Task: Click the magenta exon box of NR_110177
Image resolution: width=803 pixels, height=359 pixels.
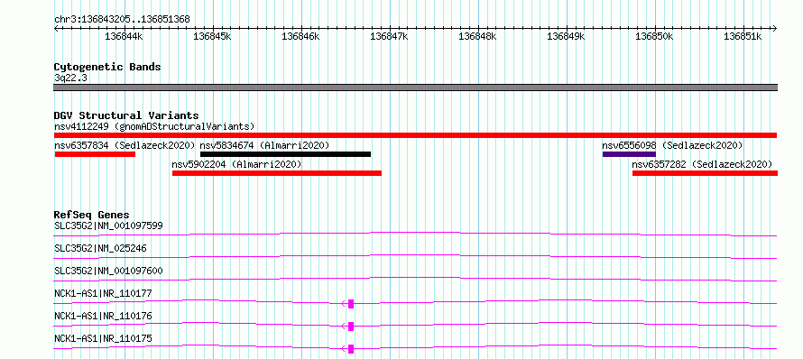Action: coord(351,304)
